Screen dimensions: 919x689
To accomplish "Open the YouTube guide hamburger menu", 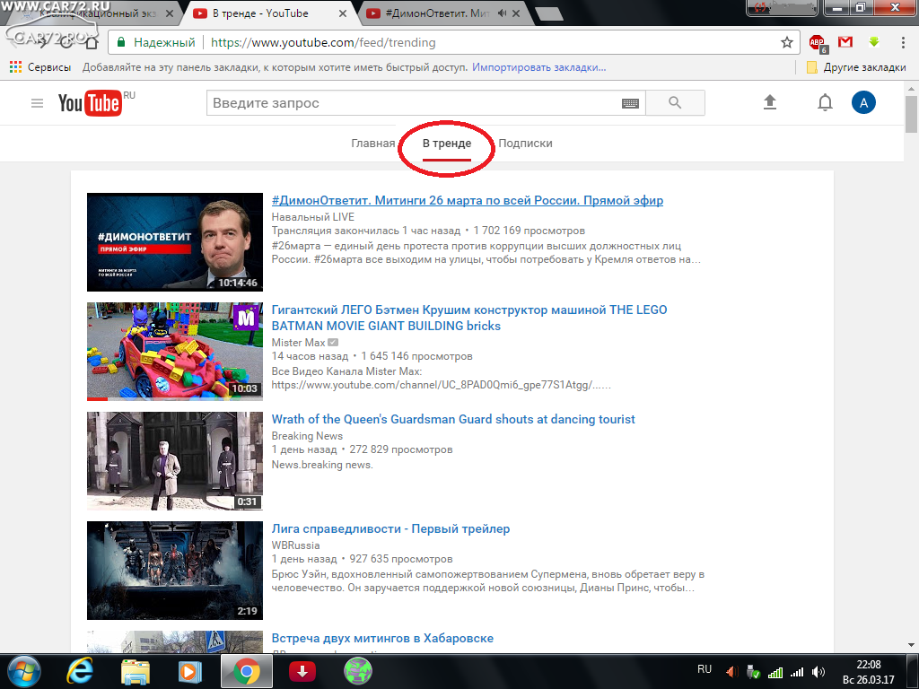I will [37, 103].
